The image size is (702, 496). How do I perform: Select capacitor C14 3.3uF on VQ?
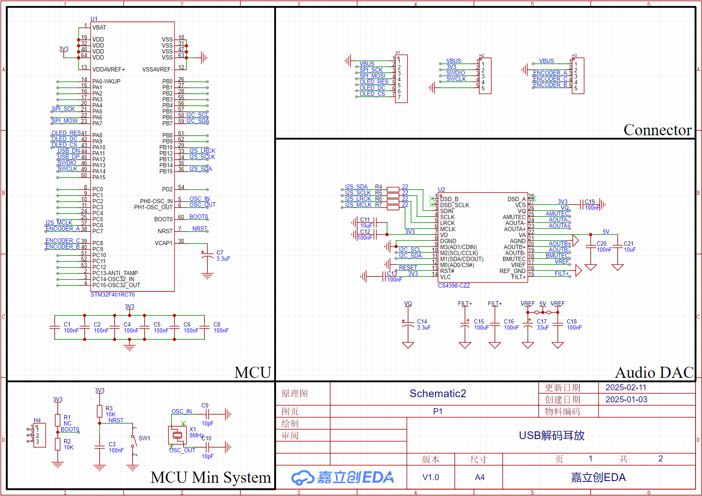(x=408, y=324)
